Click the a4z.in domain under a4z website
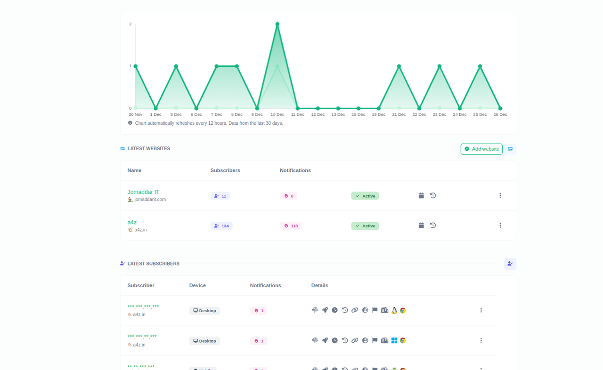Screen dimensions: 603x370 140,230
